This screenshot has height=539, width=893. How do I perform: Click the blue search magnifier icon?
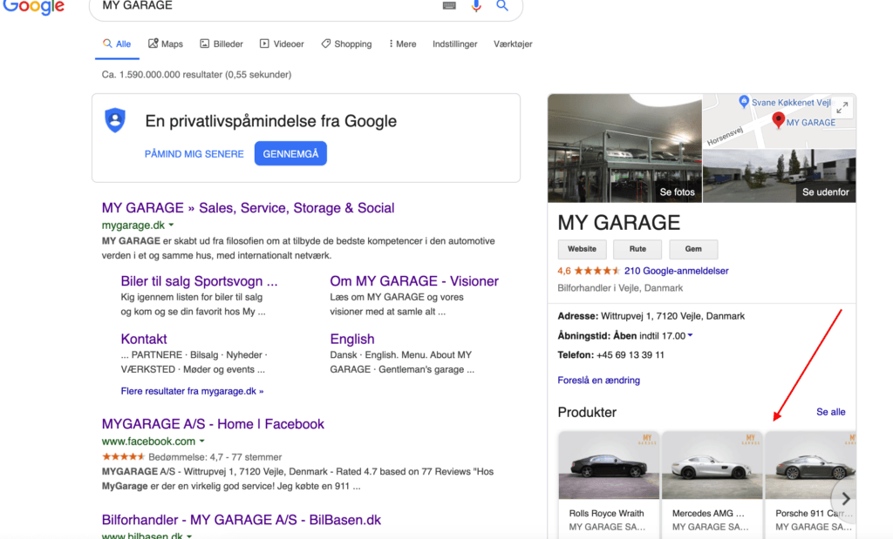click(501, 6)
